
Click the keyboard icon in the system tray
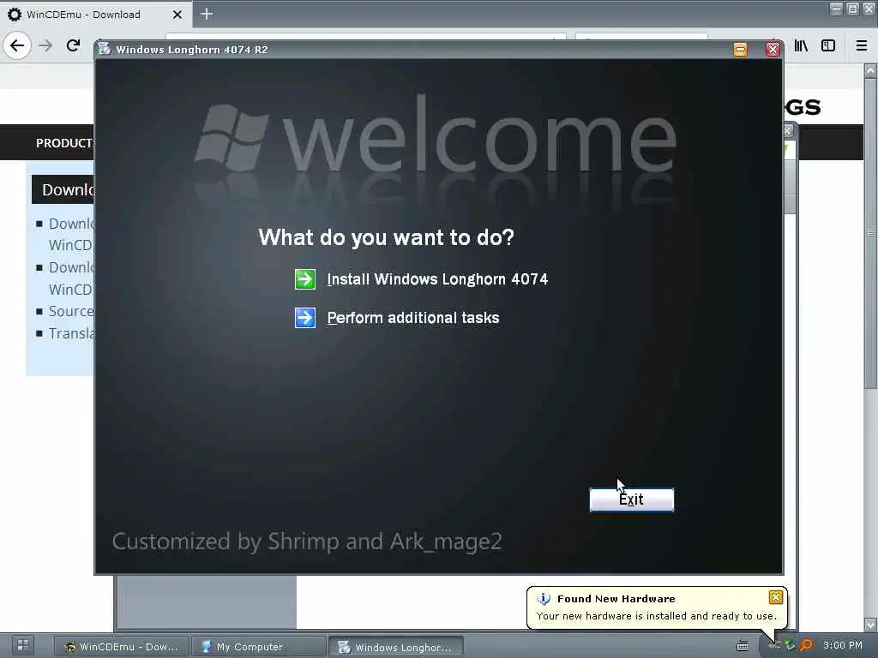click(742, 646)
